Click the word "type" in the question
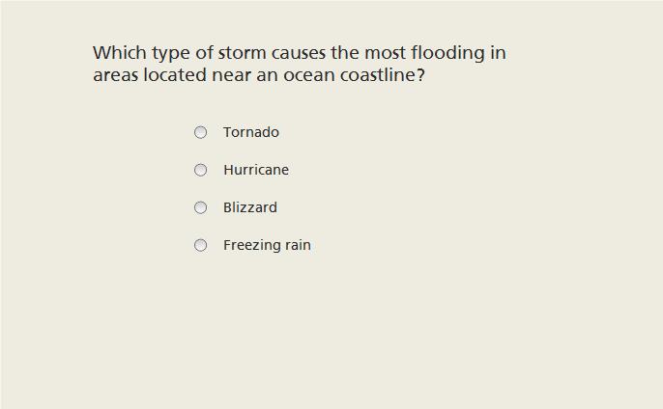 point(171,54)
